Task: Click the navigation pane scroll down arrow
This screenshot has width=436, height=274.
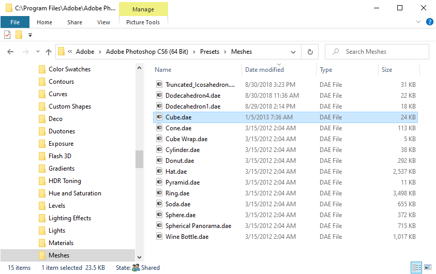Action: pyautogui.click(x=139, y=257)
